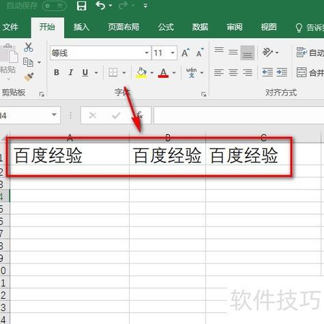
Task: Open the font group dialog launcher
Action: coord(204,94)
